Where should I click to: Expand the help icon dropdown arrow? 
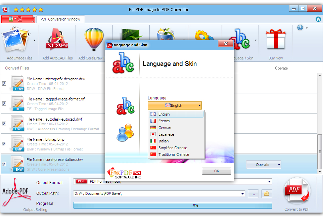[307, 28]
